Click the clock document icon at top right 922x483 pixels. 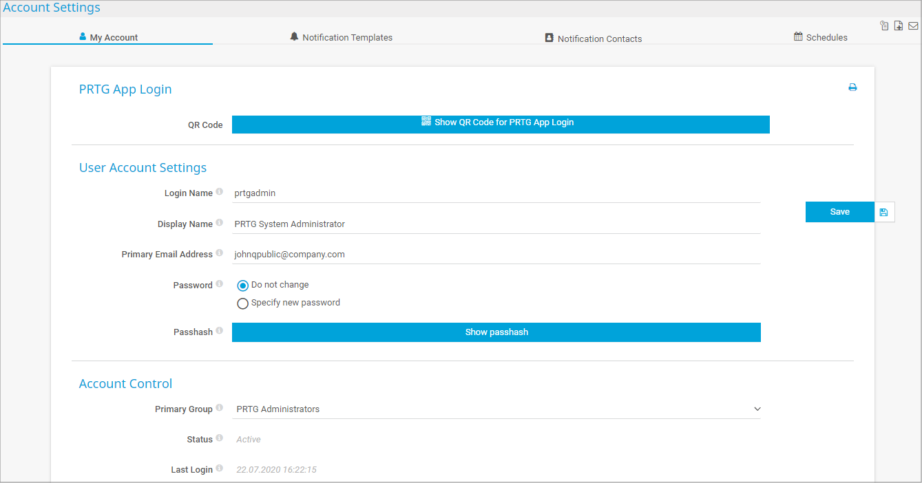pyautogui.click(x=885, y=26)
